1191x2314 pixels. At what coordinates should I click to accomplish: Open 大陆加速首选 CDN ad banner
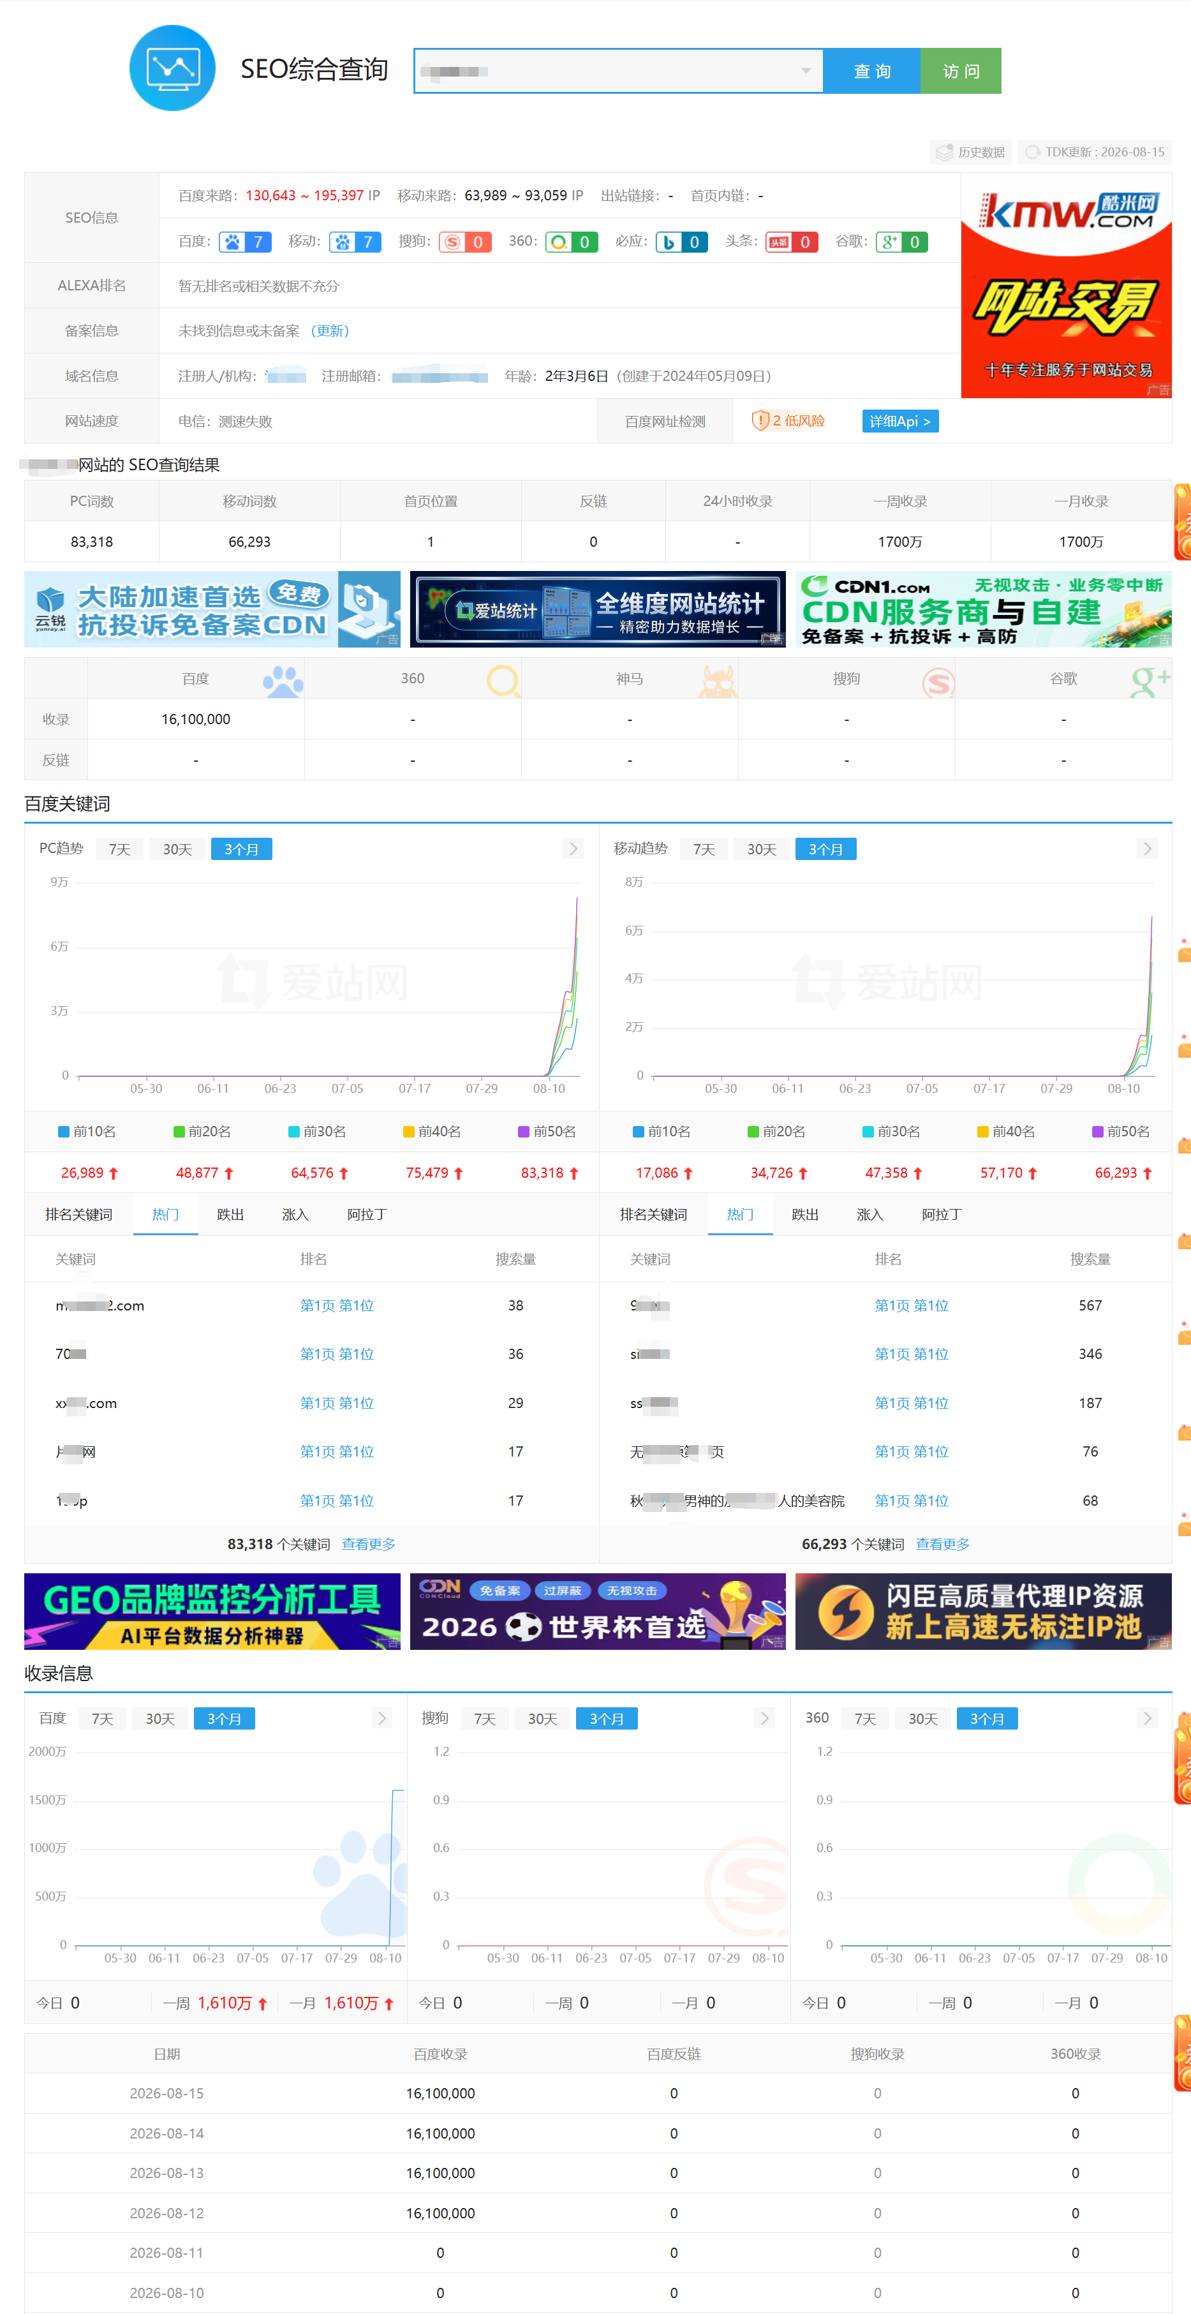click(212, 609)
